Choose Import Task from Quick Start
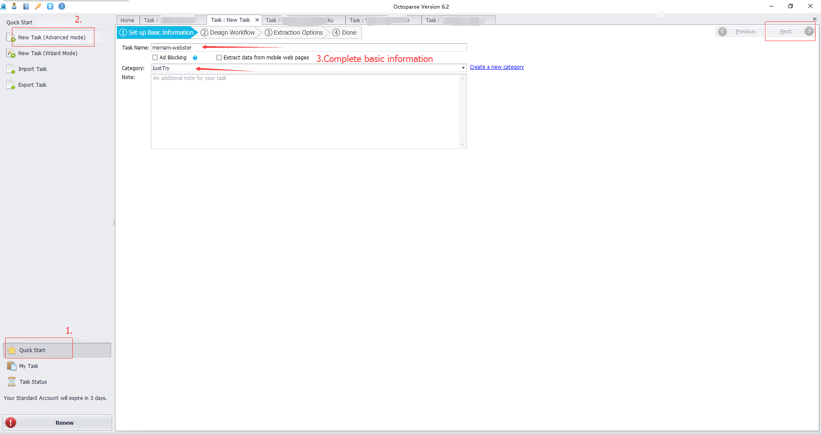Image resolution: width=821 pixels, height=435 pixels. (x=32, y=69)
